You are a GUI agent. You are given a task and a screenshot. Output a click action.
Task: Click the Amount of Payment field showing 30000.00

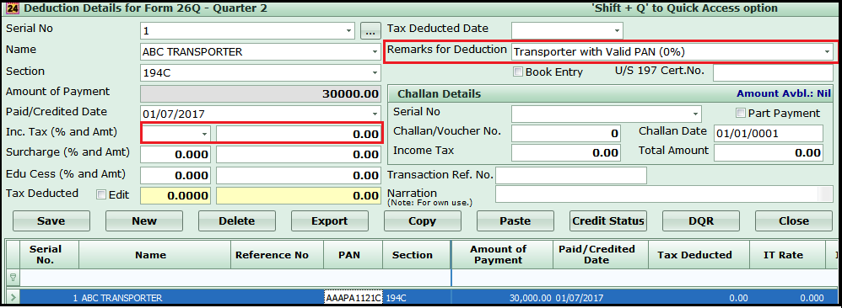coord(261,93)
